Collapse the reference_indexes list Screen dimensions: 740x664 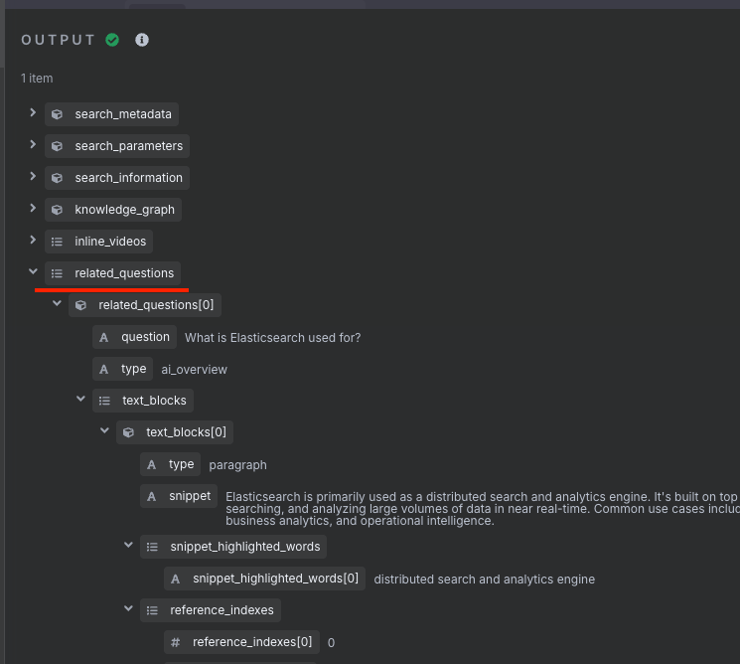(x=128, y=608)
